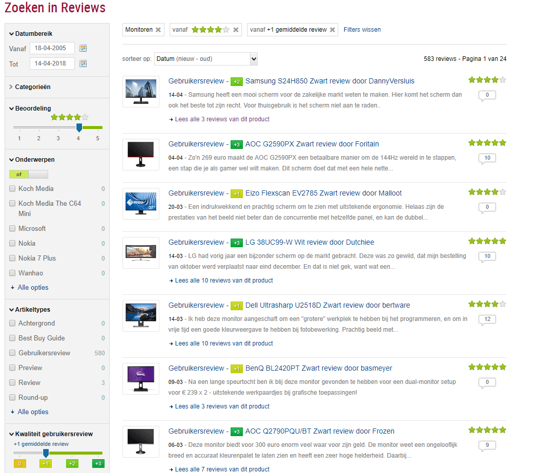Remove the +1 gemiddelde review filter
The image size is (536, 473).
coord(332,30)
